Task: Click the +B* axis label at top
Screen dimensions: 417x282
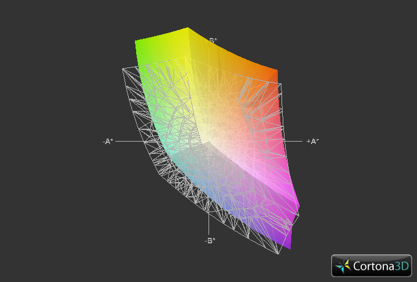Action: (212, 41)
